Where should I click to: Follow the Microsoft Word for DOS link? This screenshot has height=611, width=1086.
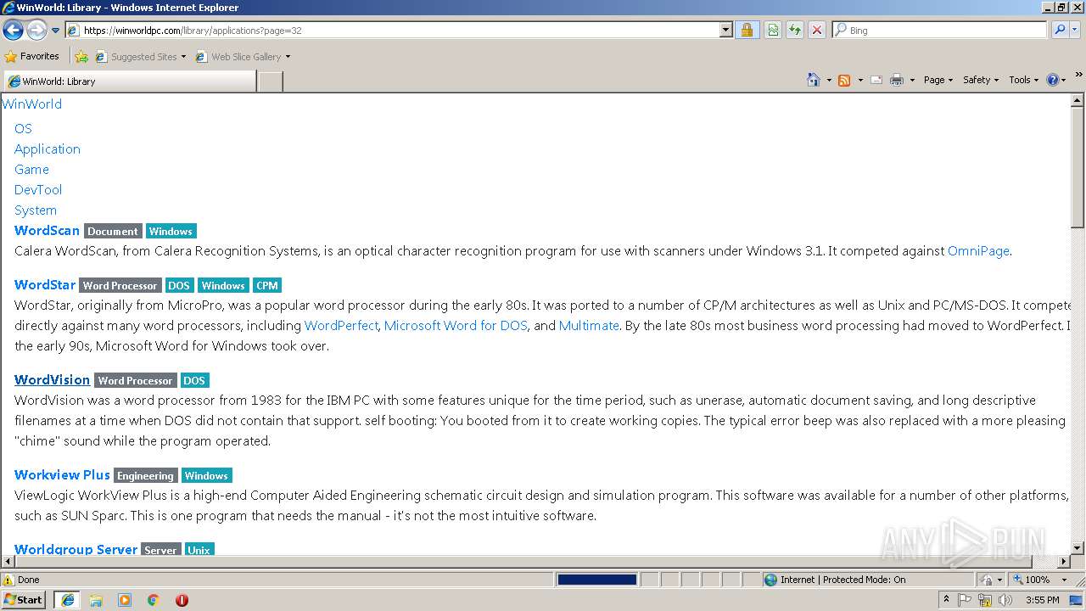click(456, 326)
